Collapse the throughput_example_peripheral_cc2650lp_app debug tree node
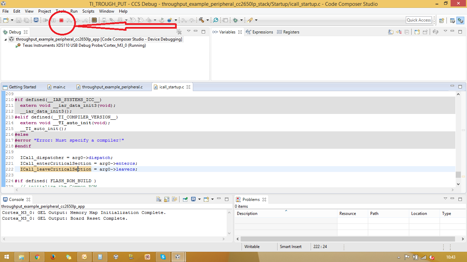The height and width of the screenshot is (262, 467). pos(6,40)
